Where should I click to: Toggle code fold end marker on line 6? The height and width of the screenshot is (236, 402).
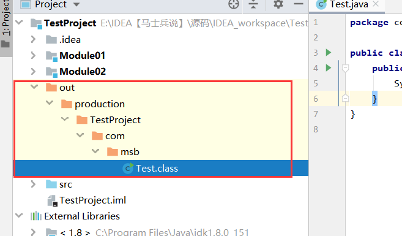(x=345, y=98)
